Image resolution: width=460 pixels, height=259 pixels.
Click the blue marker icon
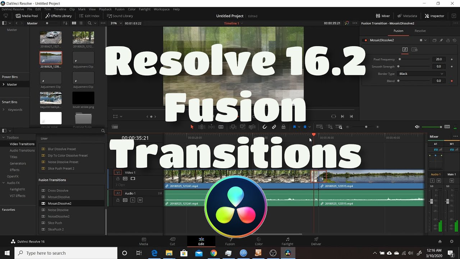pyautogui.click(x=305, y=127)
